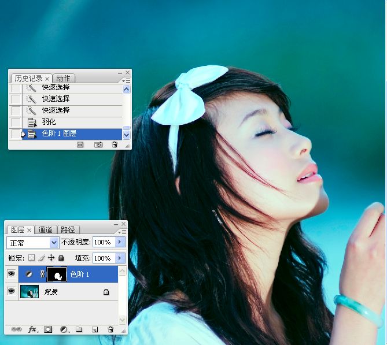Delete layer with the Layers panel trash icon
Viewport: 387px width, 345px height.
pyautogui.click(x=110, y=329)
